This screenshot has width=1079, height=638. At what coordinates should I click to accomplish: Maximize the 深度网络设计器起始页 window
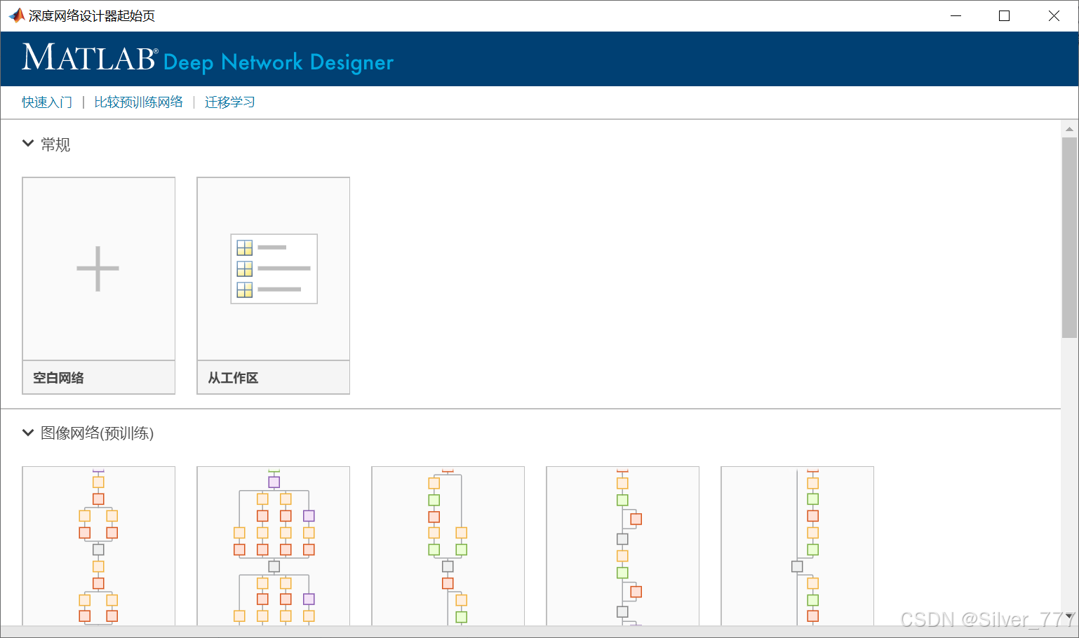(1004, 15)
